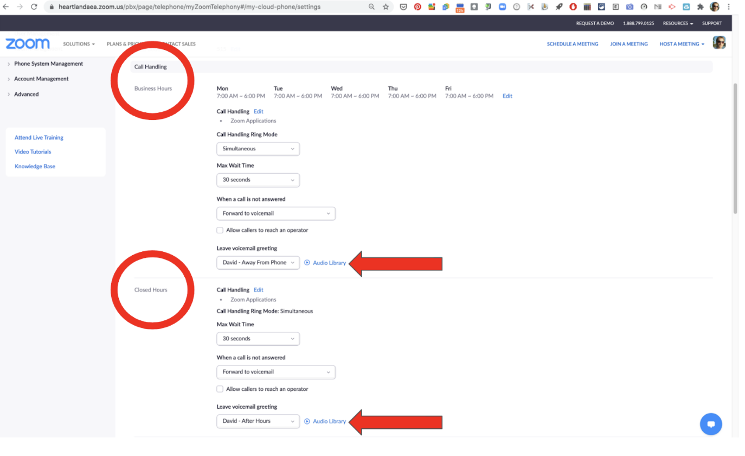Click the blue Zoom scheduler extension icon

pos(502,7)
